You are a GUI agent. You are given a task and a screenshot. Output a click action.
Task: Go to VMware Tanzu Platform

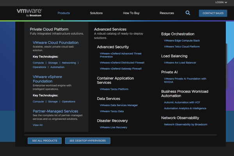tap(114, 89)
